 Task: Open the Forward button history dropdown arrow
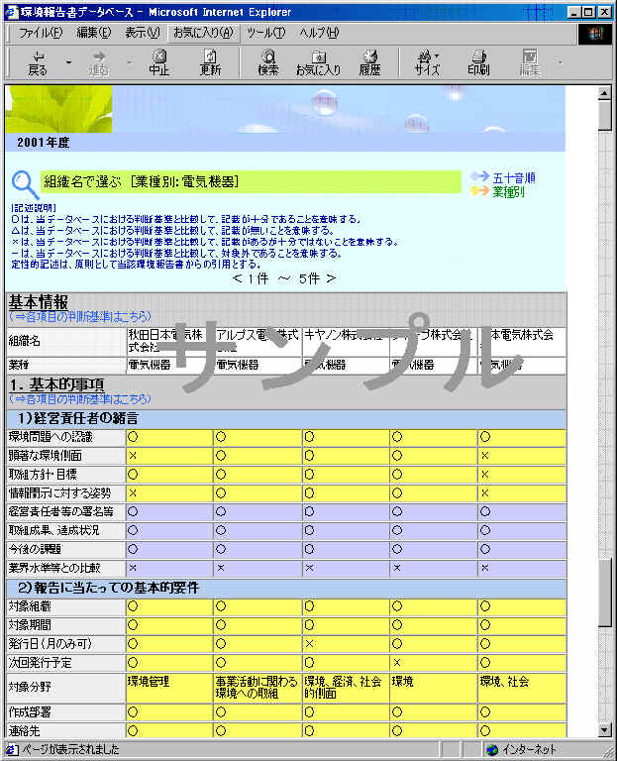[129, 62]
